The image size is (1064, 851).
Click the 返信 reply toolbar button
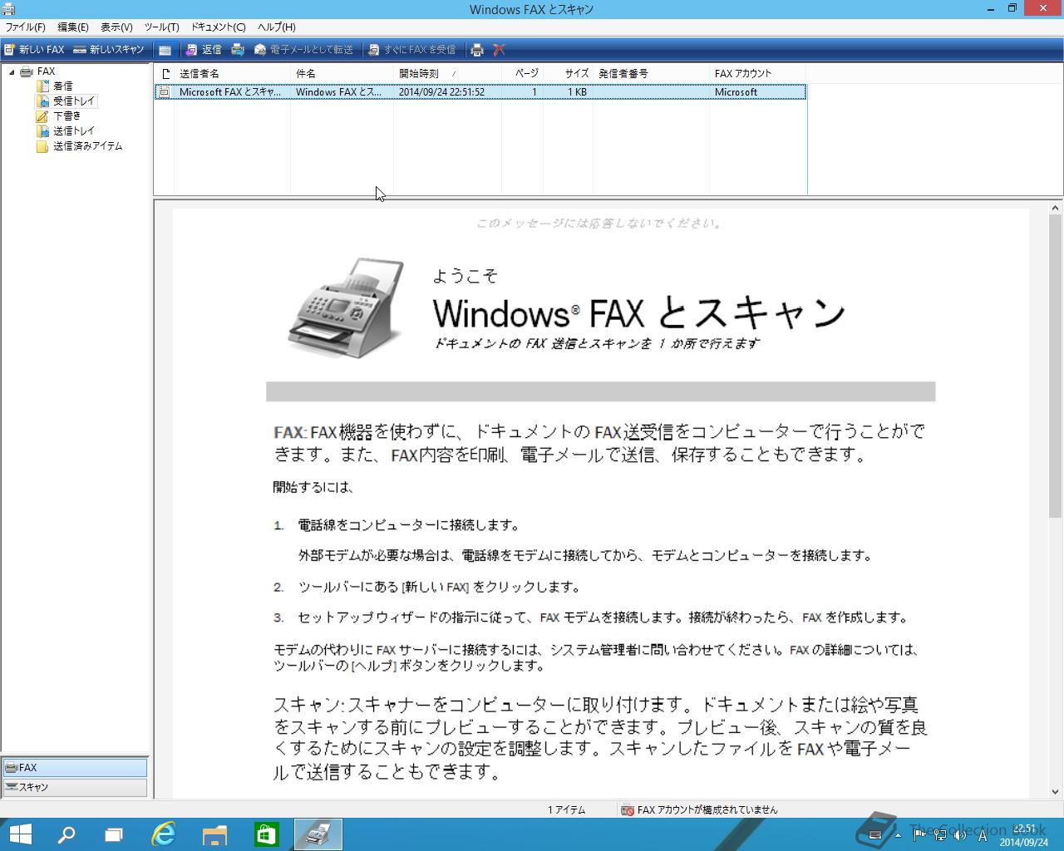[x=204, y=50]
